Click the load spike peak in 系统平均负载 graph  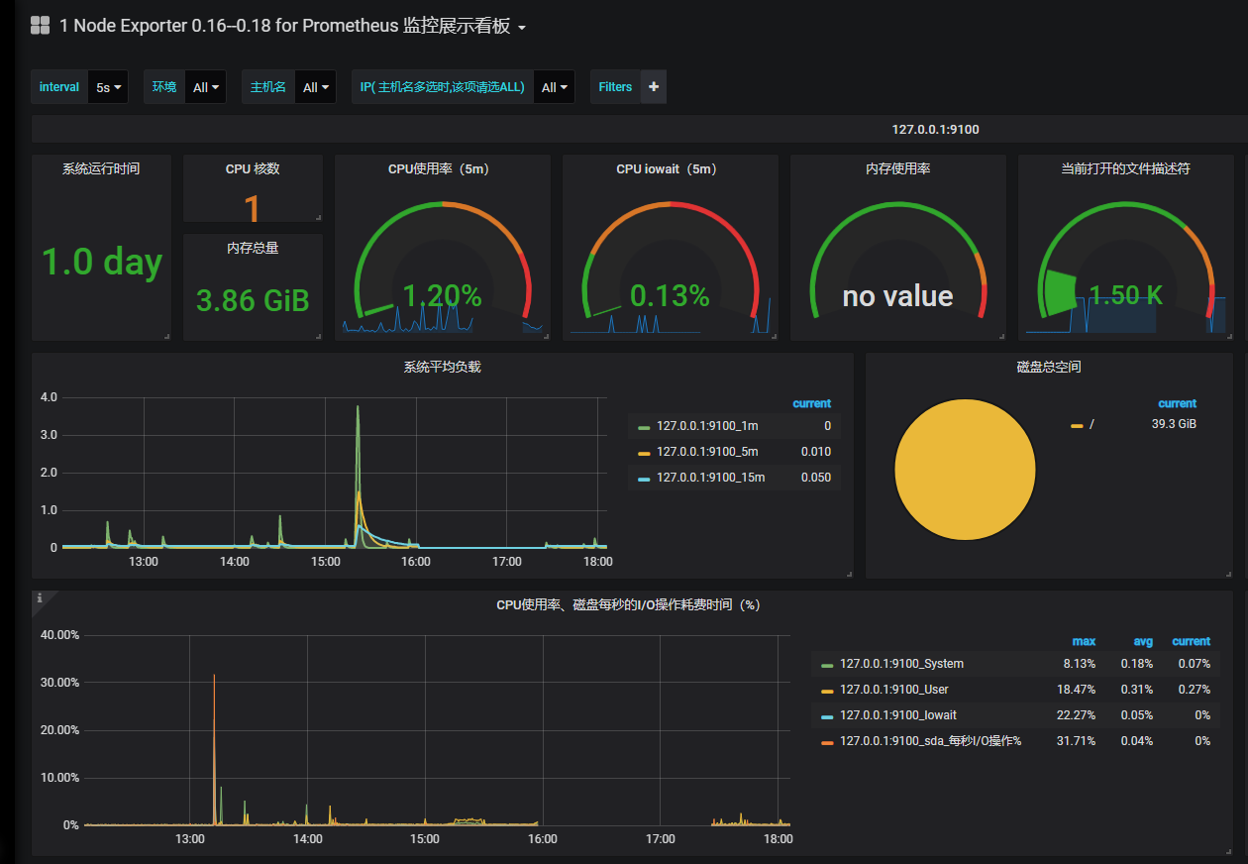(x=358, y=407)
